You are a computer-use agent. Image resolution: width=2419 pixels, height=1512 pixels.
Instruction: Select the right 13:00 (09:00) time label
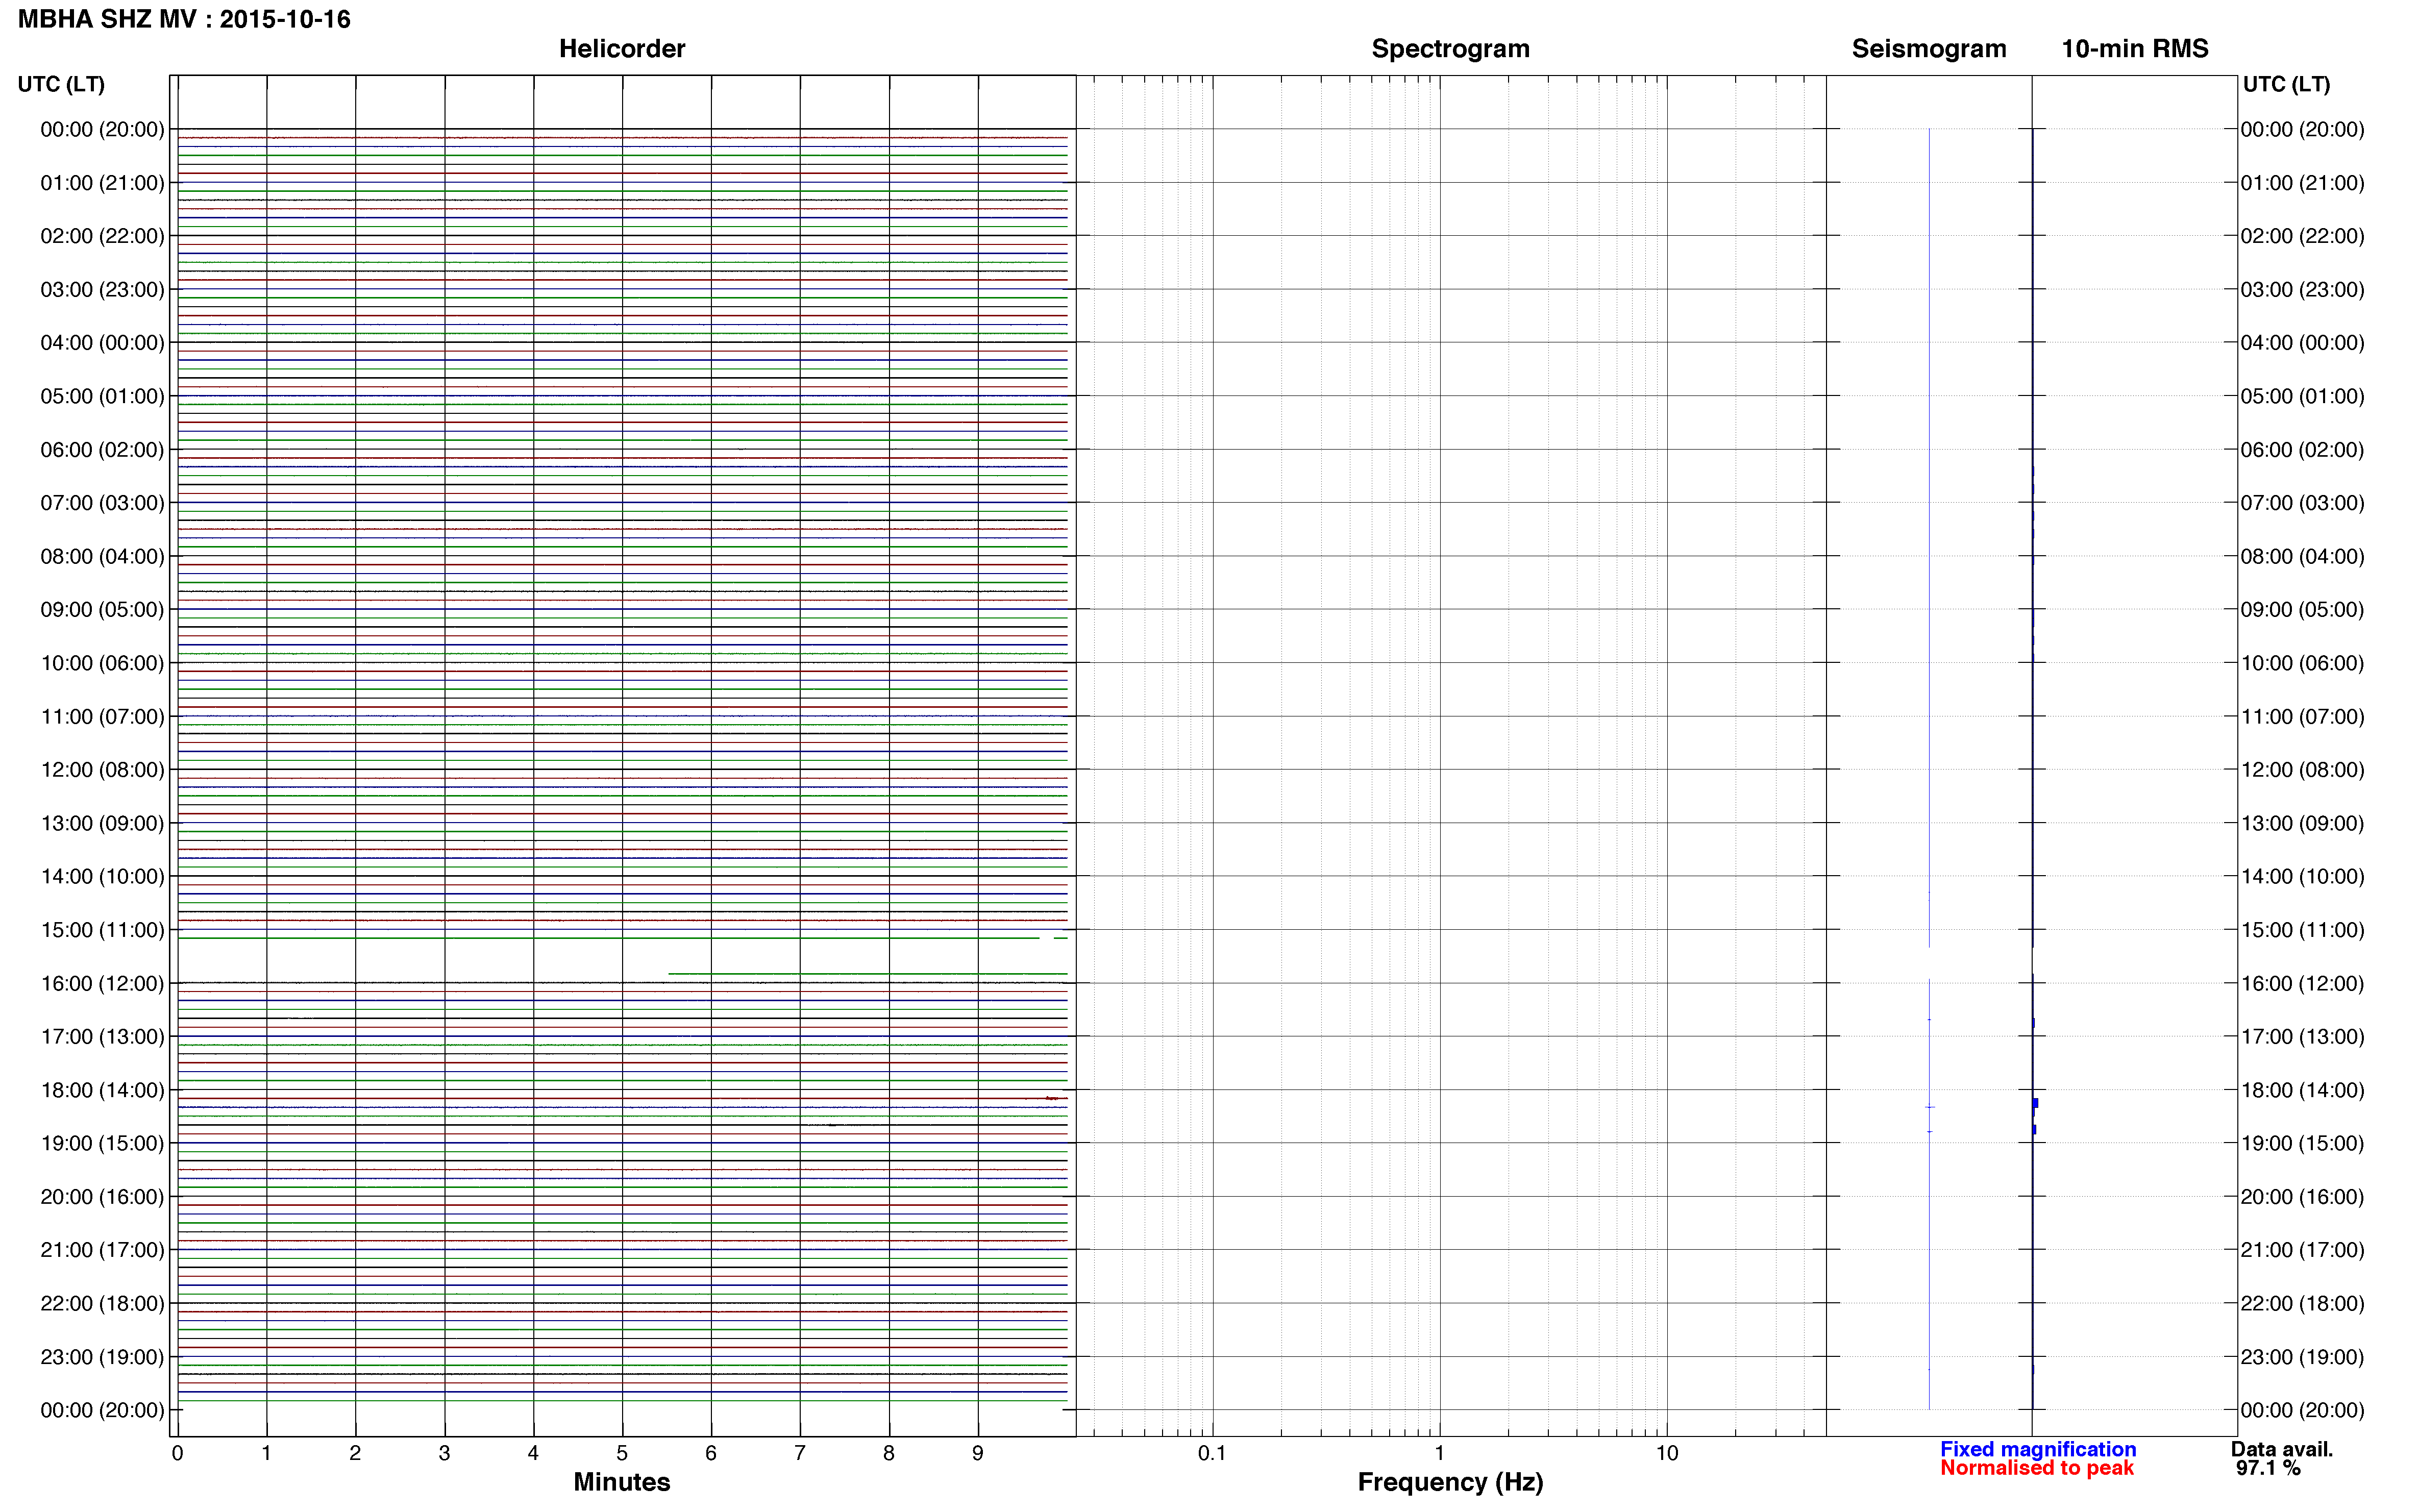(x=2302, y=823)
